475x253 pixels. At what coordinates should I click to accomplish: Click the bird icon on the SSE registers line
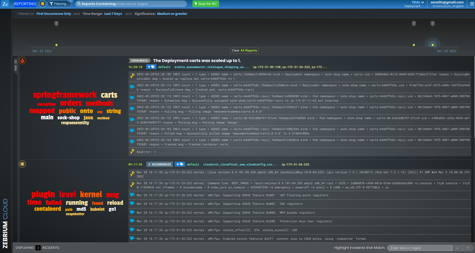(132, 203)
